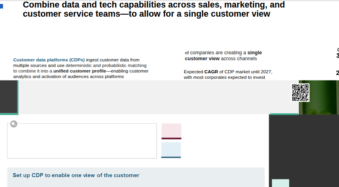Viewport: 339px width, 187px height.
Task: Select the mint green square in the dark panel
Action: point(280,183)
